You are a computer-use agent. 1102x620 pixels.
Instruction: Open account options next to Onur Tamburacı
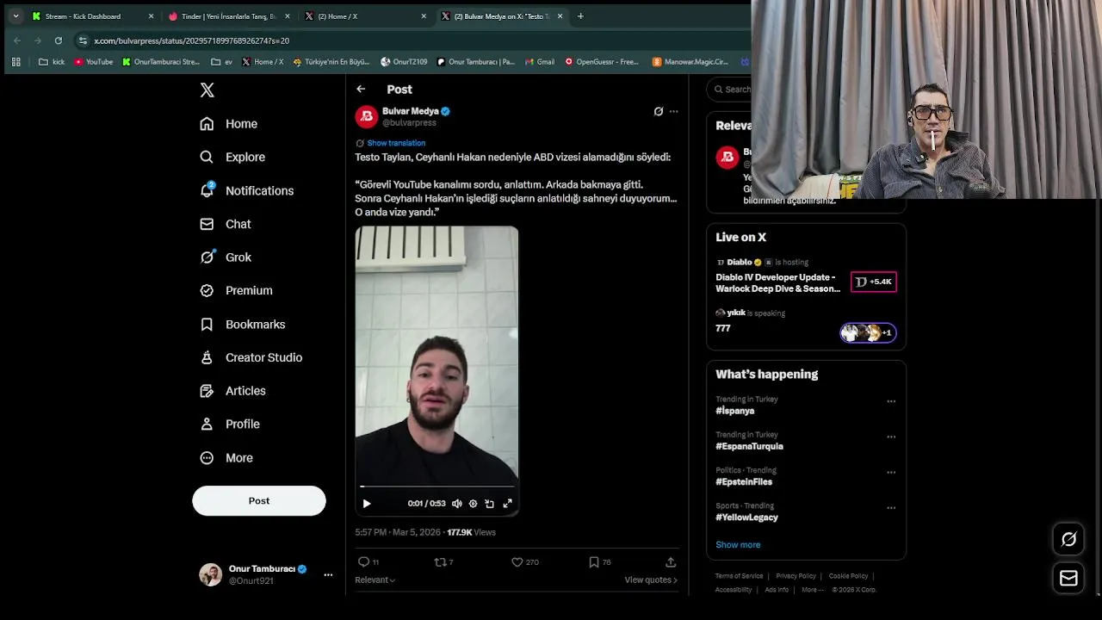tap(328, 574)
